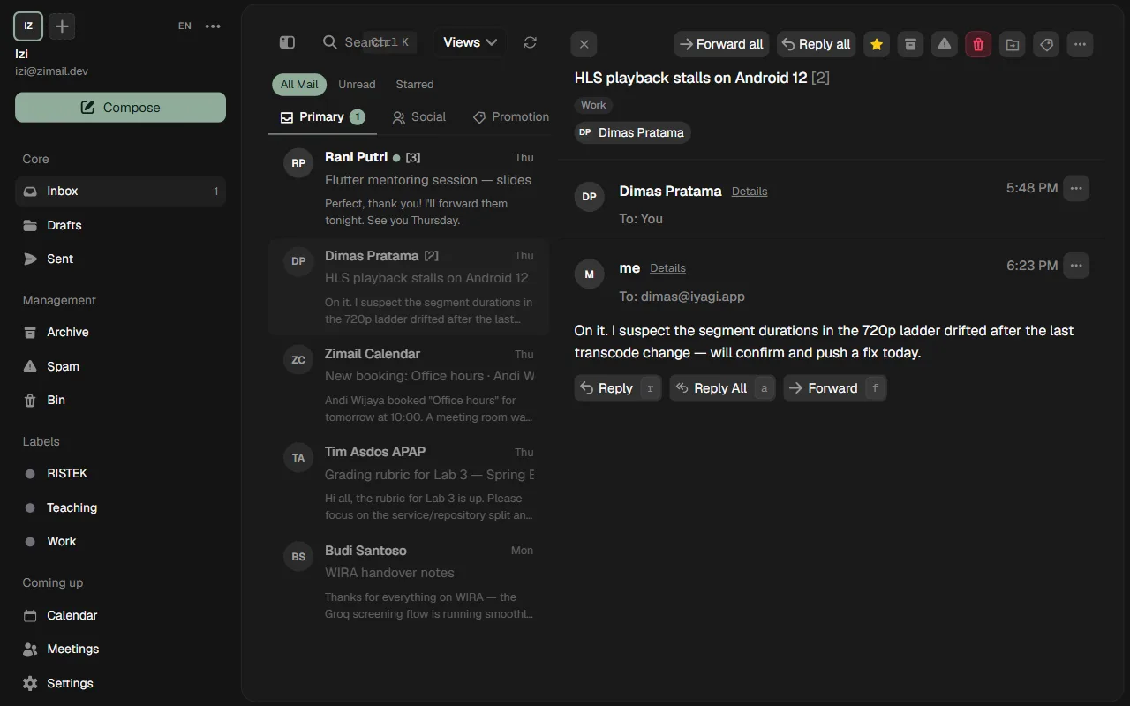Open the account options ellipsis menu
Image resolution: width=1130 pixels, height=706 pixels.
click(x=213, y=26)
